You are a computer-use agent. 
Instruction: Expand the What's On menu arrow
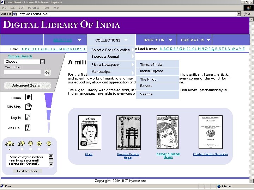(170, 40)
